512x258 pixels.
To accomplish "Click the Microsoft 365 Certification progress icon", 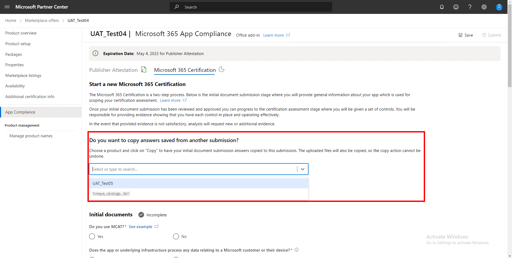I will click(222, 69).
